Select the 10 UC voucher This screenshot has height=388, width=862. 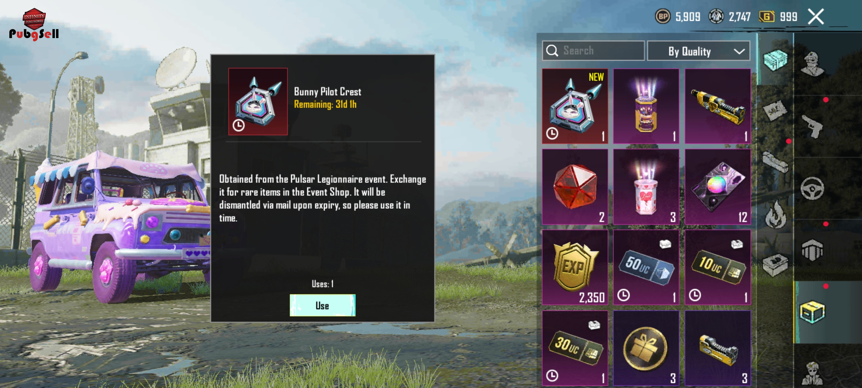pyautogui.click(x=718, y=267)
